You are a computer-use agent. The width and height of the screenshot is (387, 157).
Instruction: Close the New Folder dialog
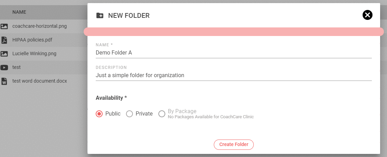click(367, 15)
